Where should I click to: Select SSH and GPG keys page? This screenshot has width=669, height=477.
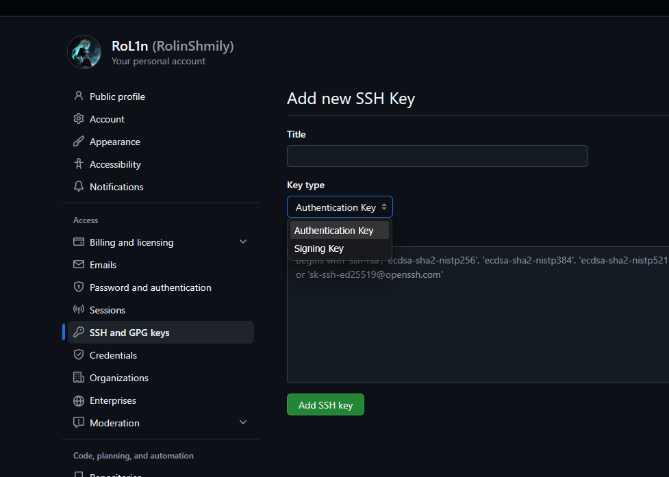pos(161,333)
